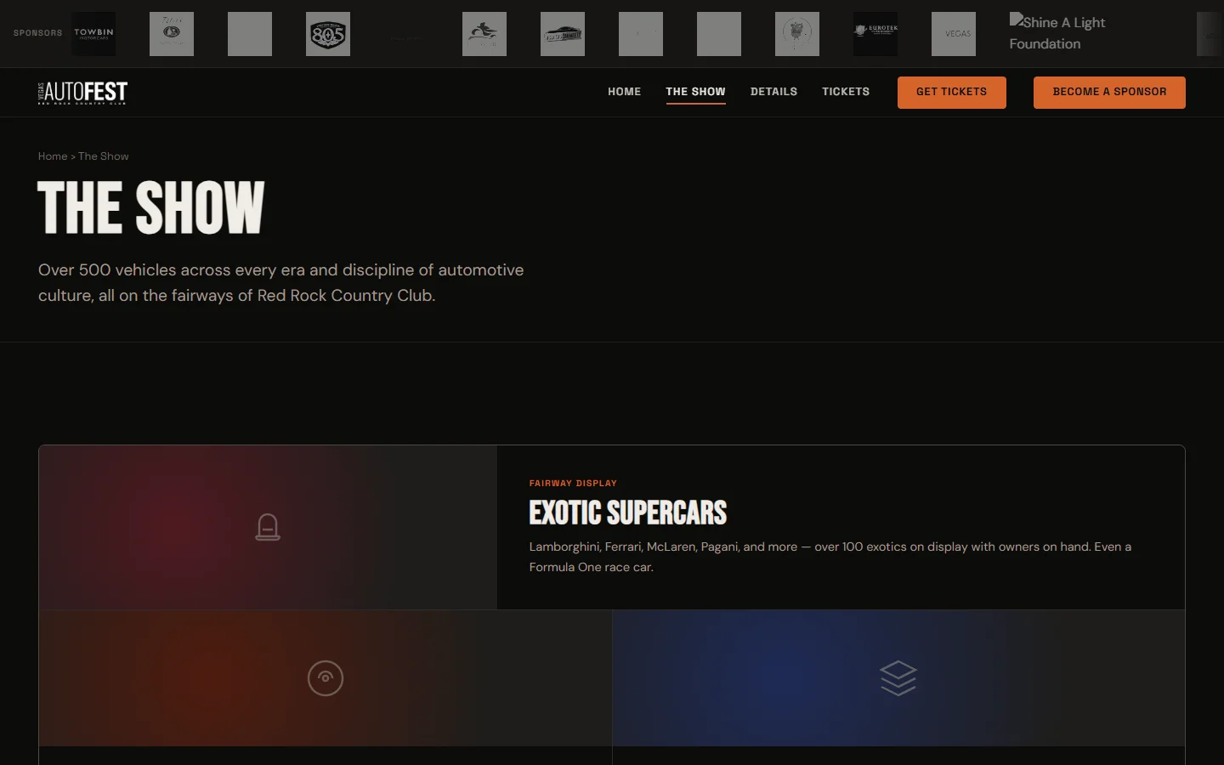Select The Show nav tab
1224x765 pixels.
[x=695, y=92]
